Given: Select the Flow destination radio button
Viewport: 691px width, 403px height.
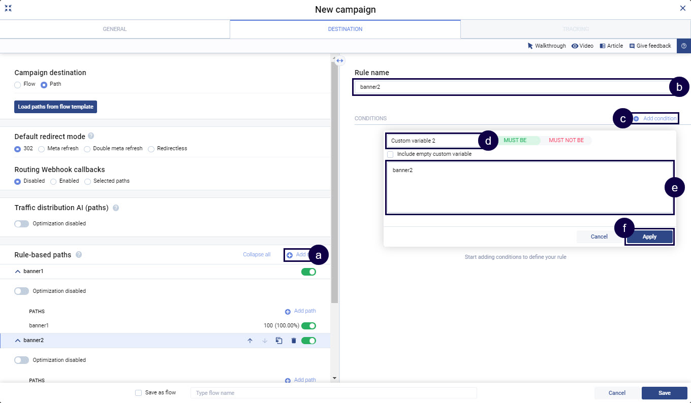Looking at the screenshot, I should (18, 84).
